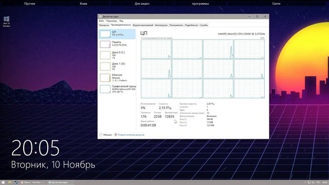Open File Explorer from the taskbar

[x=10, y=182]
